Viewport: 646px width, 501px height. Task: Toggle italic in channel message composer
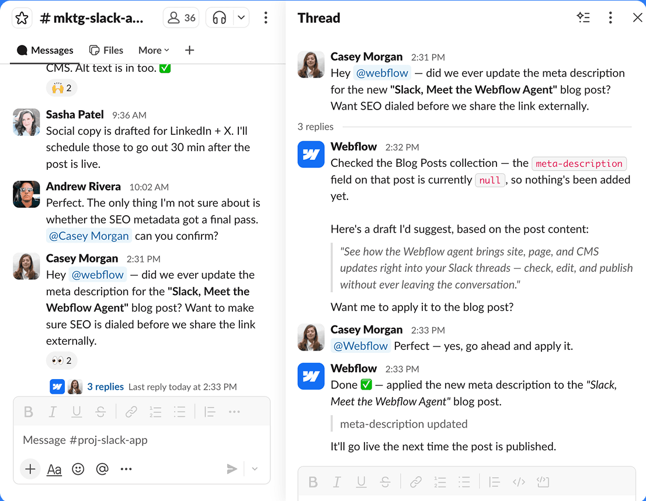pos(53,412)
